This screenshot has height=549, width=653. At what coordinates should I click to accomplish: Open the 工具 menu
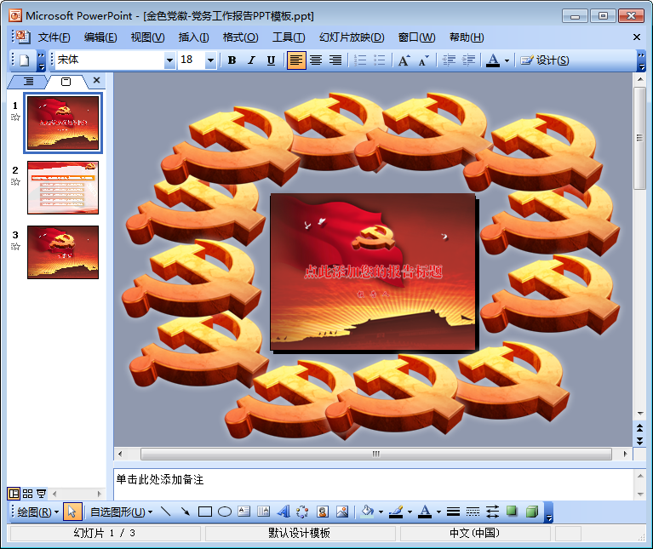[289, 37]
